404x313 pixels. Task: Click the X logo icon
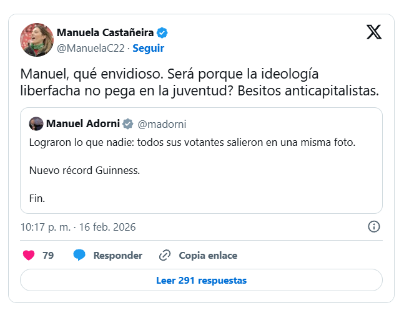tap(374, 32)
